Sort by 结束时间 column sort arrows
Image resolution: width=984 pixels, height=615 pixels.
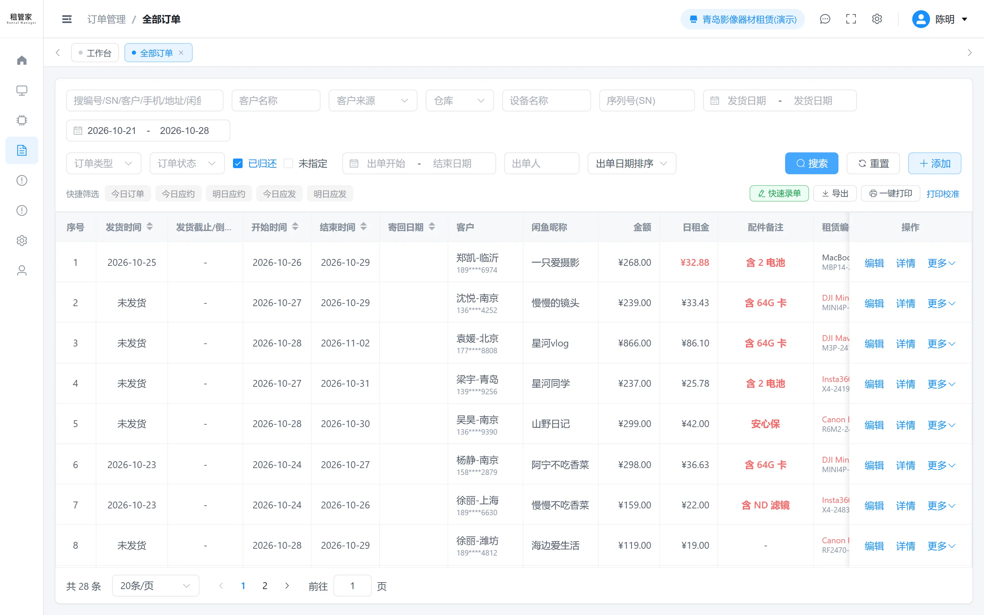pos(364,227)
